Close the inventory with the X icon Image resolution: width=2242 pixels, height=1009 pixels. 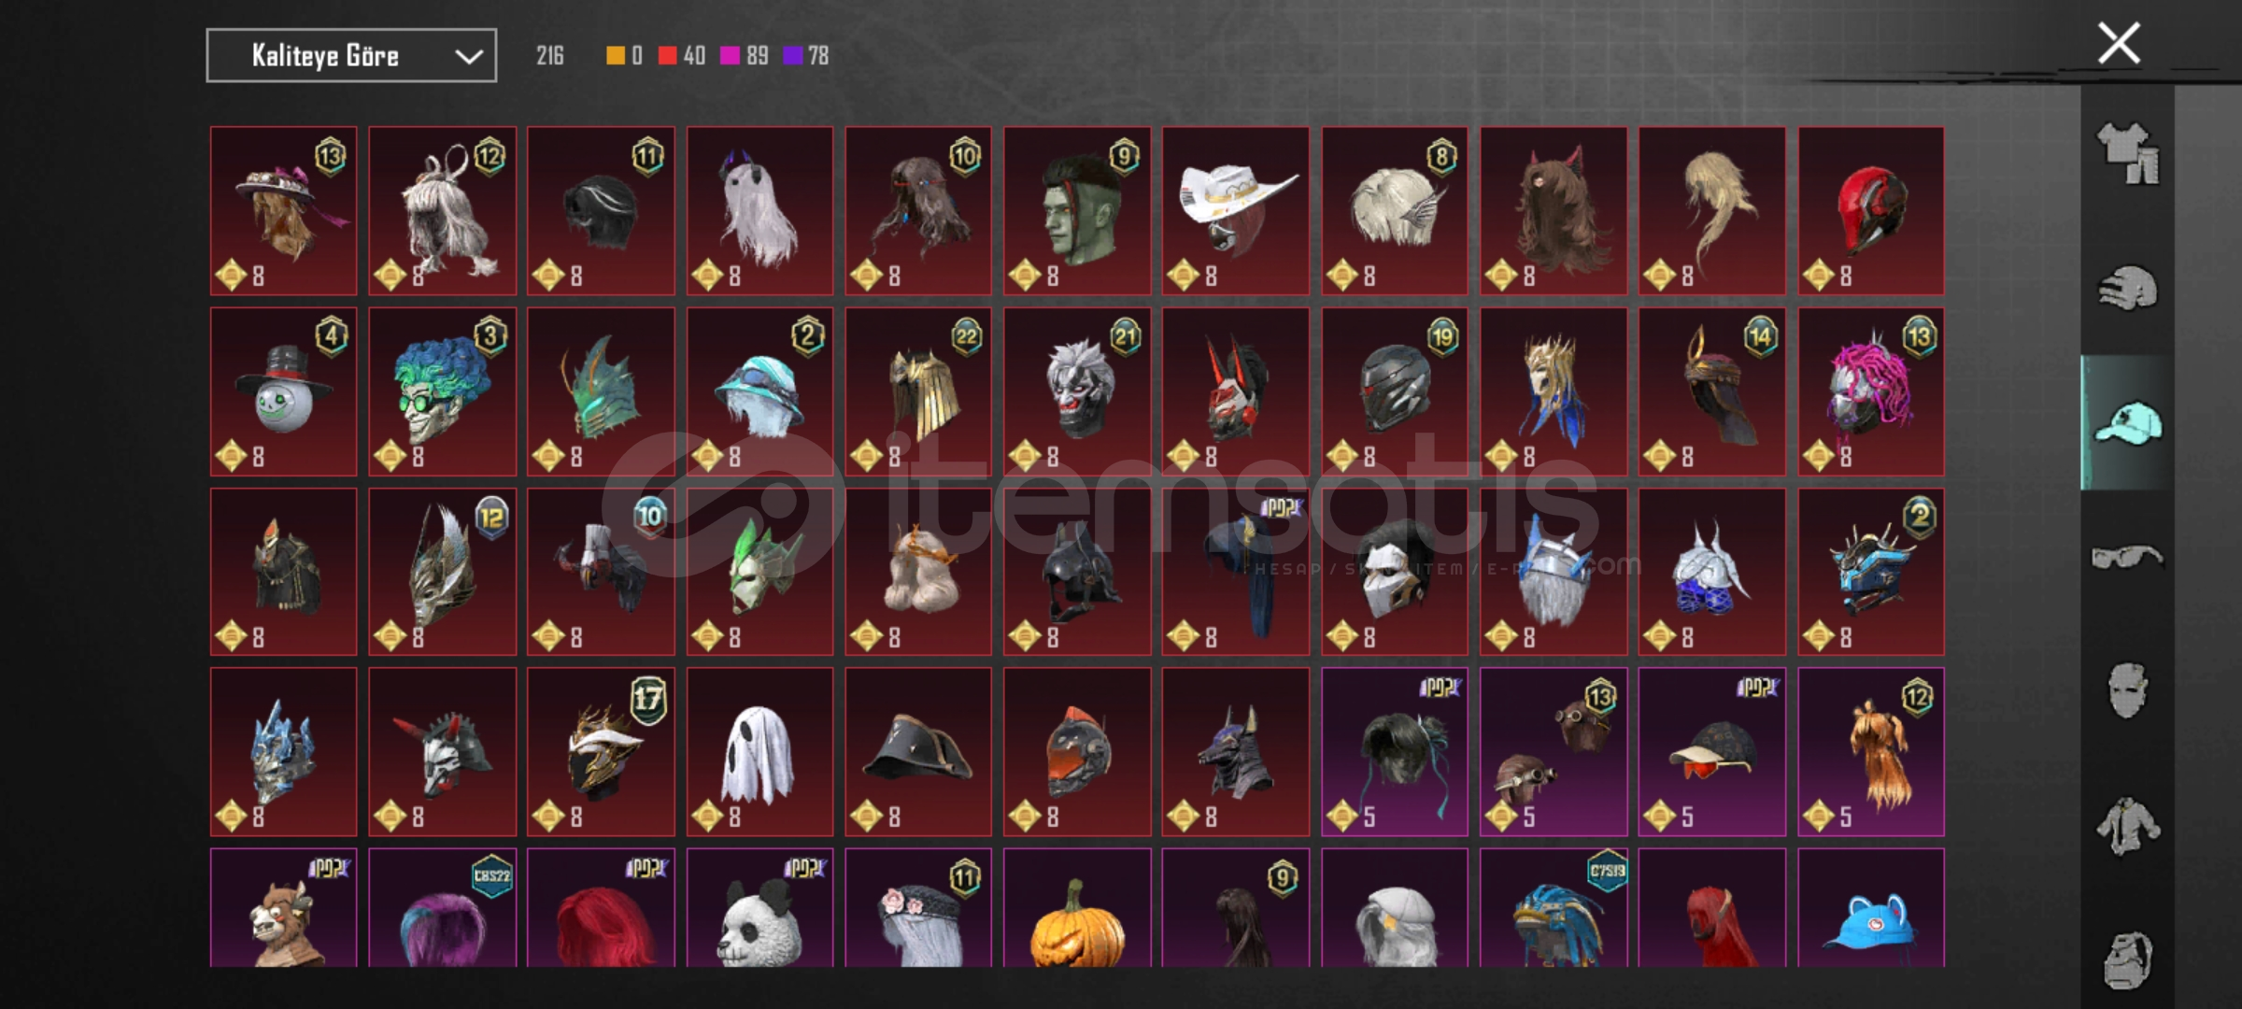click(2119, 43)
